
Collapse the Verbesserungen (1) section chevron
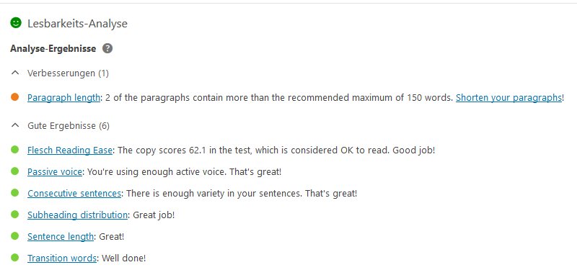coord(15,73)
